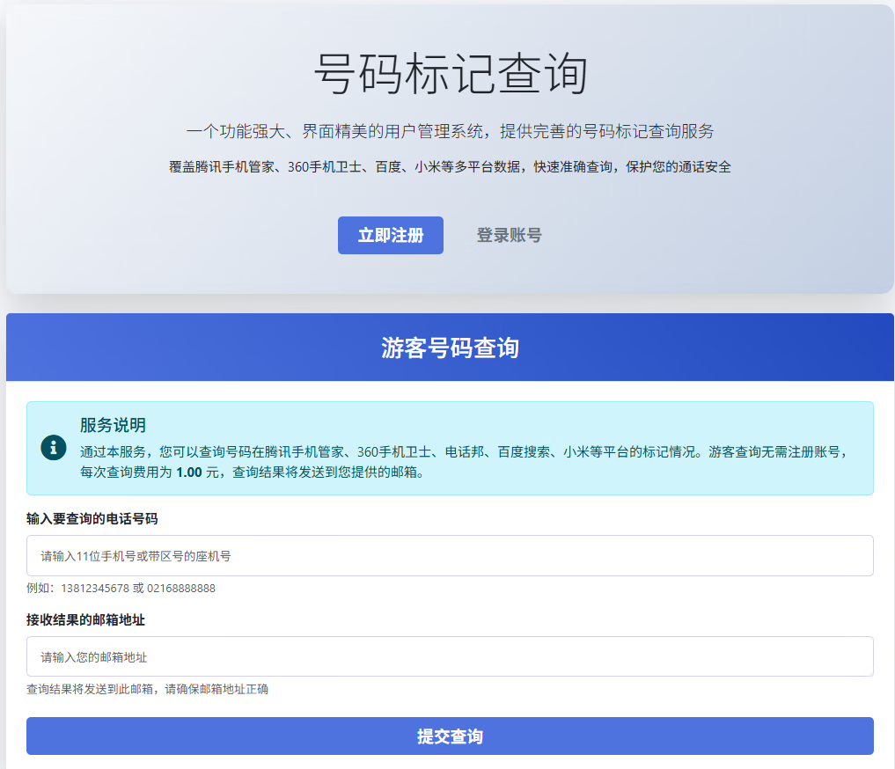Image resolution: width=895 pixels, height=769 pixels.
Task: Click the info icon beside 服务说明
Action: [x=54, y=447]
